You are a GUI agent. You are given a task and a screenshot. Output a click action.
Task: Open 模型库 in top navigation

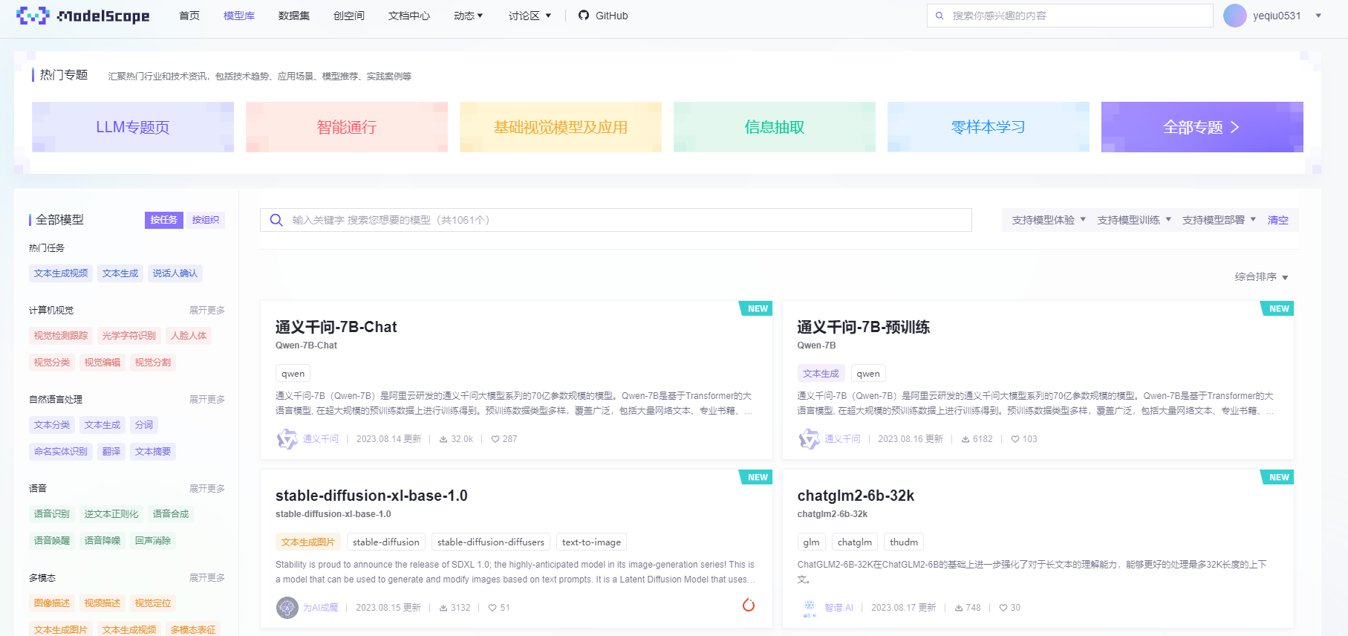pos(239,16)
